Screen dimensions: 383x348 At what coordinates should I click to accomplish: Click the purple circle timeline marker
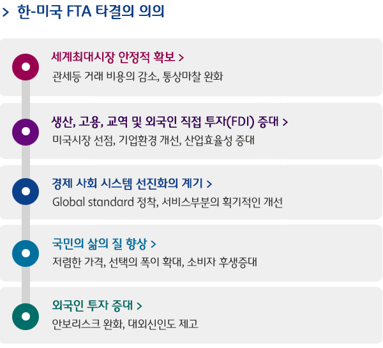(26, 131)
